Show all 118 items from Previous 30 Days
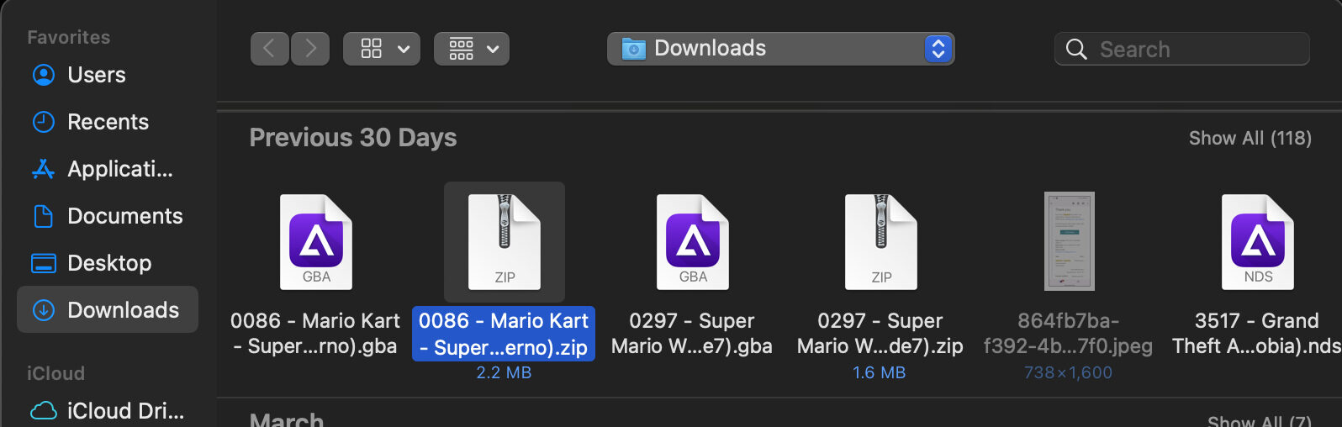The image size is (1342, 427). point(1250,138)
